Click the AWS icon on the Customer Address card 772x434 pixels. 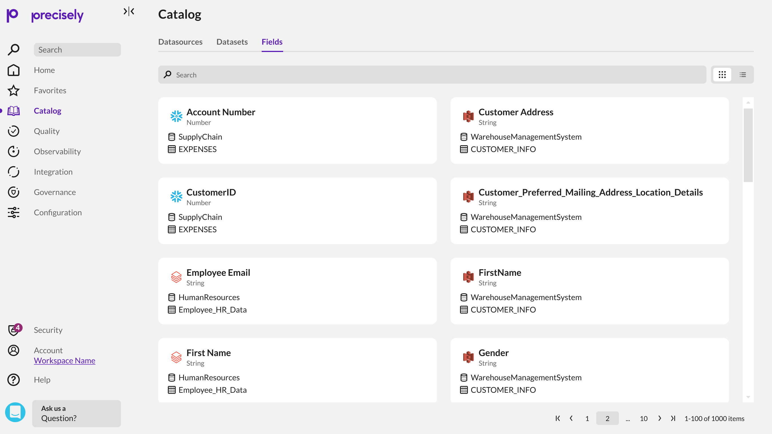click(x=469, y=116)
